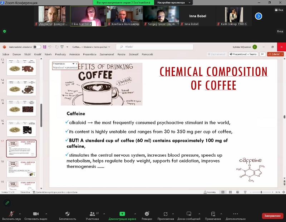This screenshot has height=222, width=286.
Task: Click the Prezentovať v Teams button
Action: click(245, 54)
